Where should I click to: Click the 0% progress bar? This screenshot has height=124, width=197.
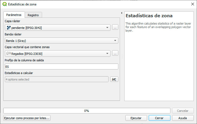tap(87, 111)
